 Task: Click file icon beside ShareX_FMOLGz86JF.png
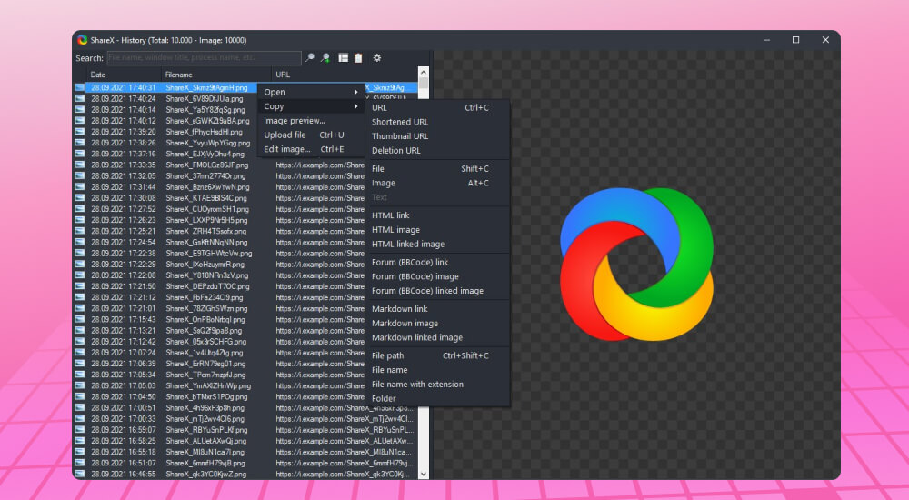coord(79,165)
